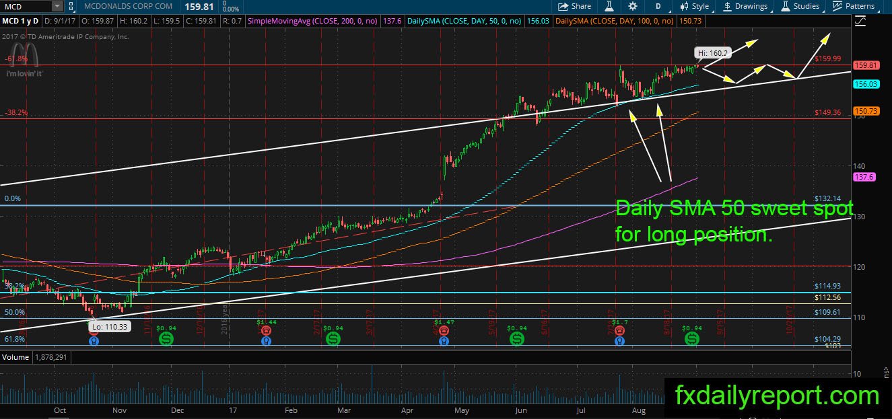Click the $0.94 dividend icon near November
This screenshot has height=419, width=892.
tap(166, 340)
